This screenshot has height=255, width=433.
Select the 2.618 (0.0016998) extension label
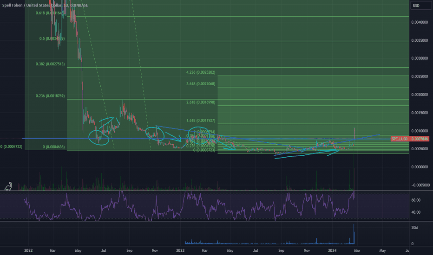[201, 102]
